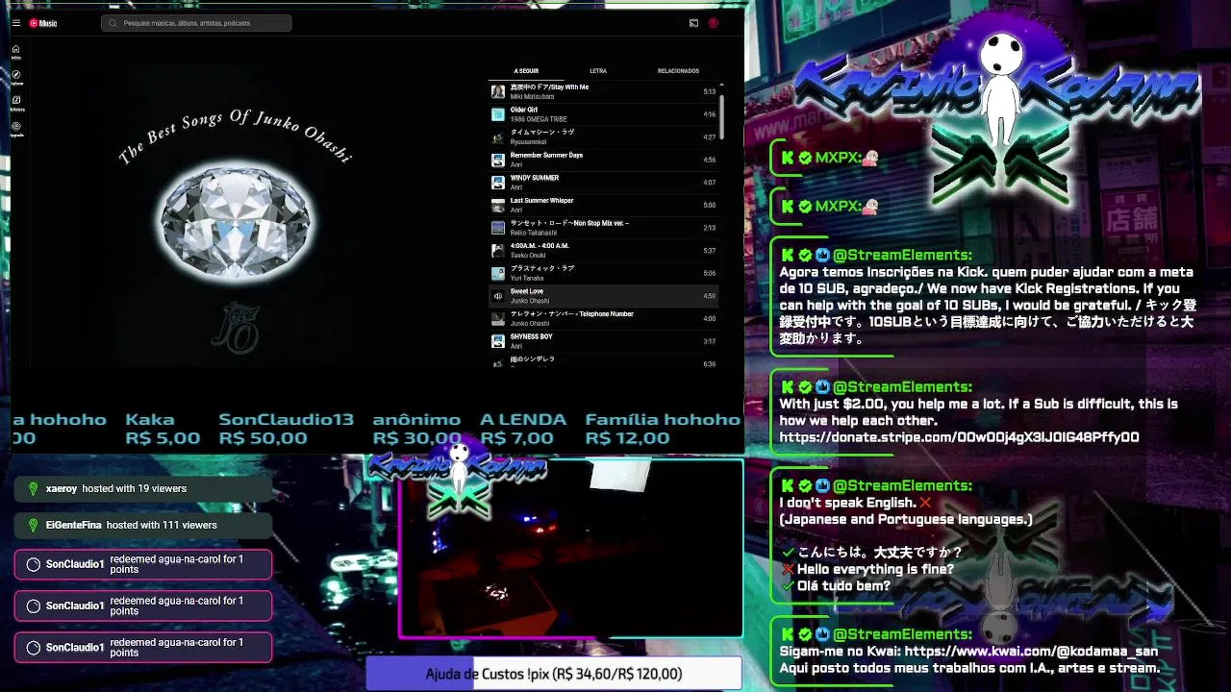Click the EiGenteFina hosted notification

[142, 526]
